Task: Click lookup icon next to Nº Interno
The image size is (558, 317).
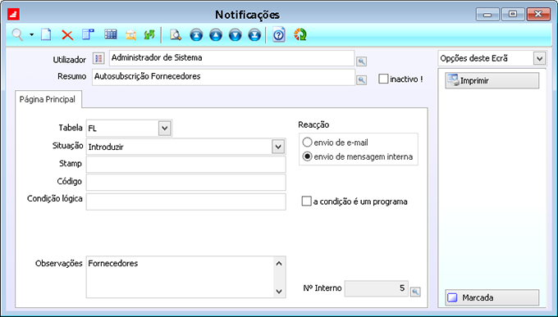Action: point(415,292)
